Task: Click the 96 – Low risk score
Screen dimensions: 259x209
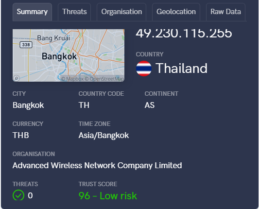Action: point(108,196)
